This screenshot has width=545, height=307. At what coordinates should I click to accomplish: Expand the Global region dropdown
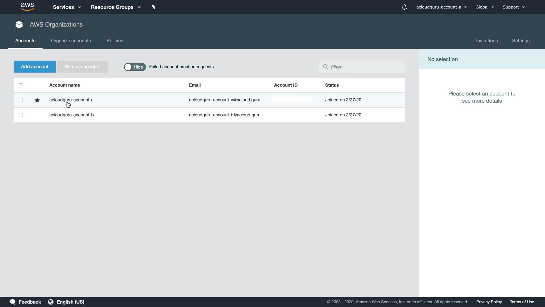point(485,7)
